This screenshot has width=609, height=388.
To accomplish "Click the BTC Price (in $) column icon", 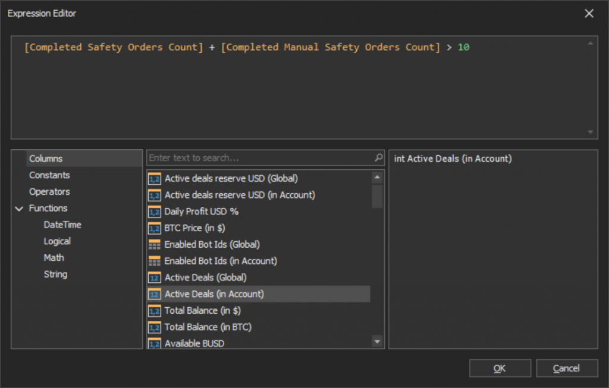I will point(154,228).
